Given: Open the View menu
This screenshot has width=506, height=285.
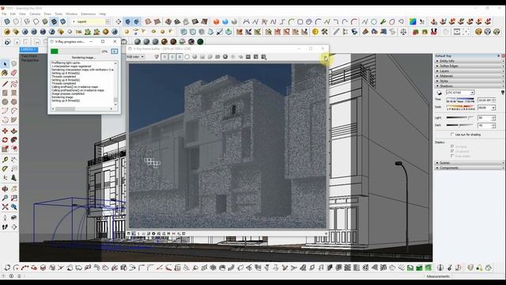Looking at the screenshot, I should (x=22, y=14).
